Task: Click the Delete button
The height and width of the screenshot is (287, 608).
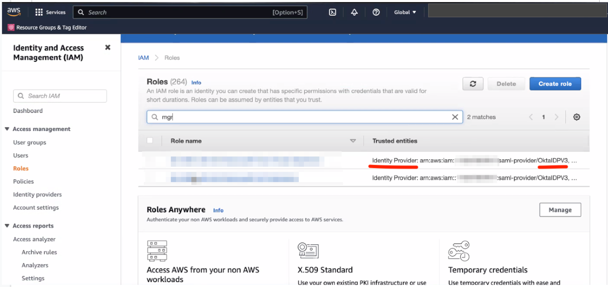Action: [x=506, y=83]
